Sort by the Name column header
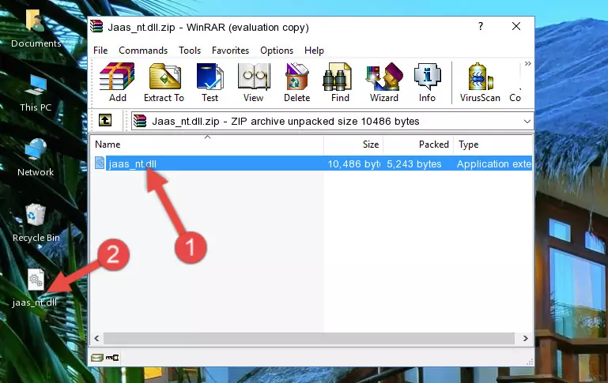This screenshot has width=608, height=383. click(x=207, y=145)
